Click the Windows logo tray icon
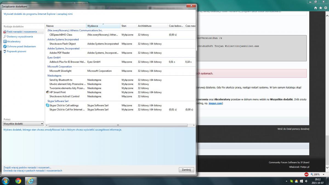The width and height of the screenshot is (329, 185). point(301,181)
